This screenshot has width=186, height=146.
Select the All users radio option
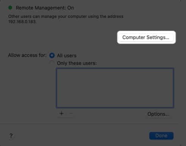click(52, 55)
